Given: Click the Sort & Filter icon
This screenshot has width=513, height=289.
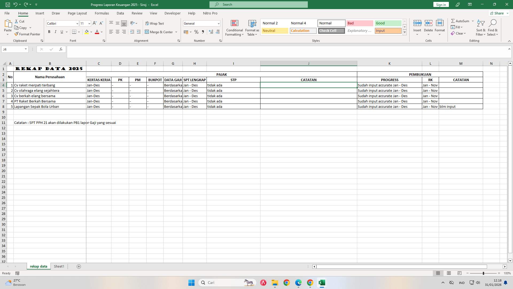Looking at the screenshot, I should tap(481, 24).
